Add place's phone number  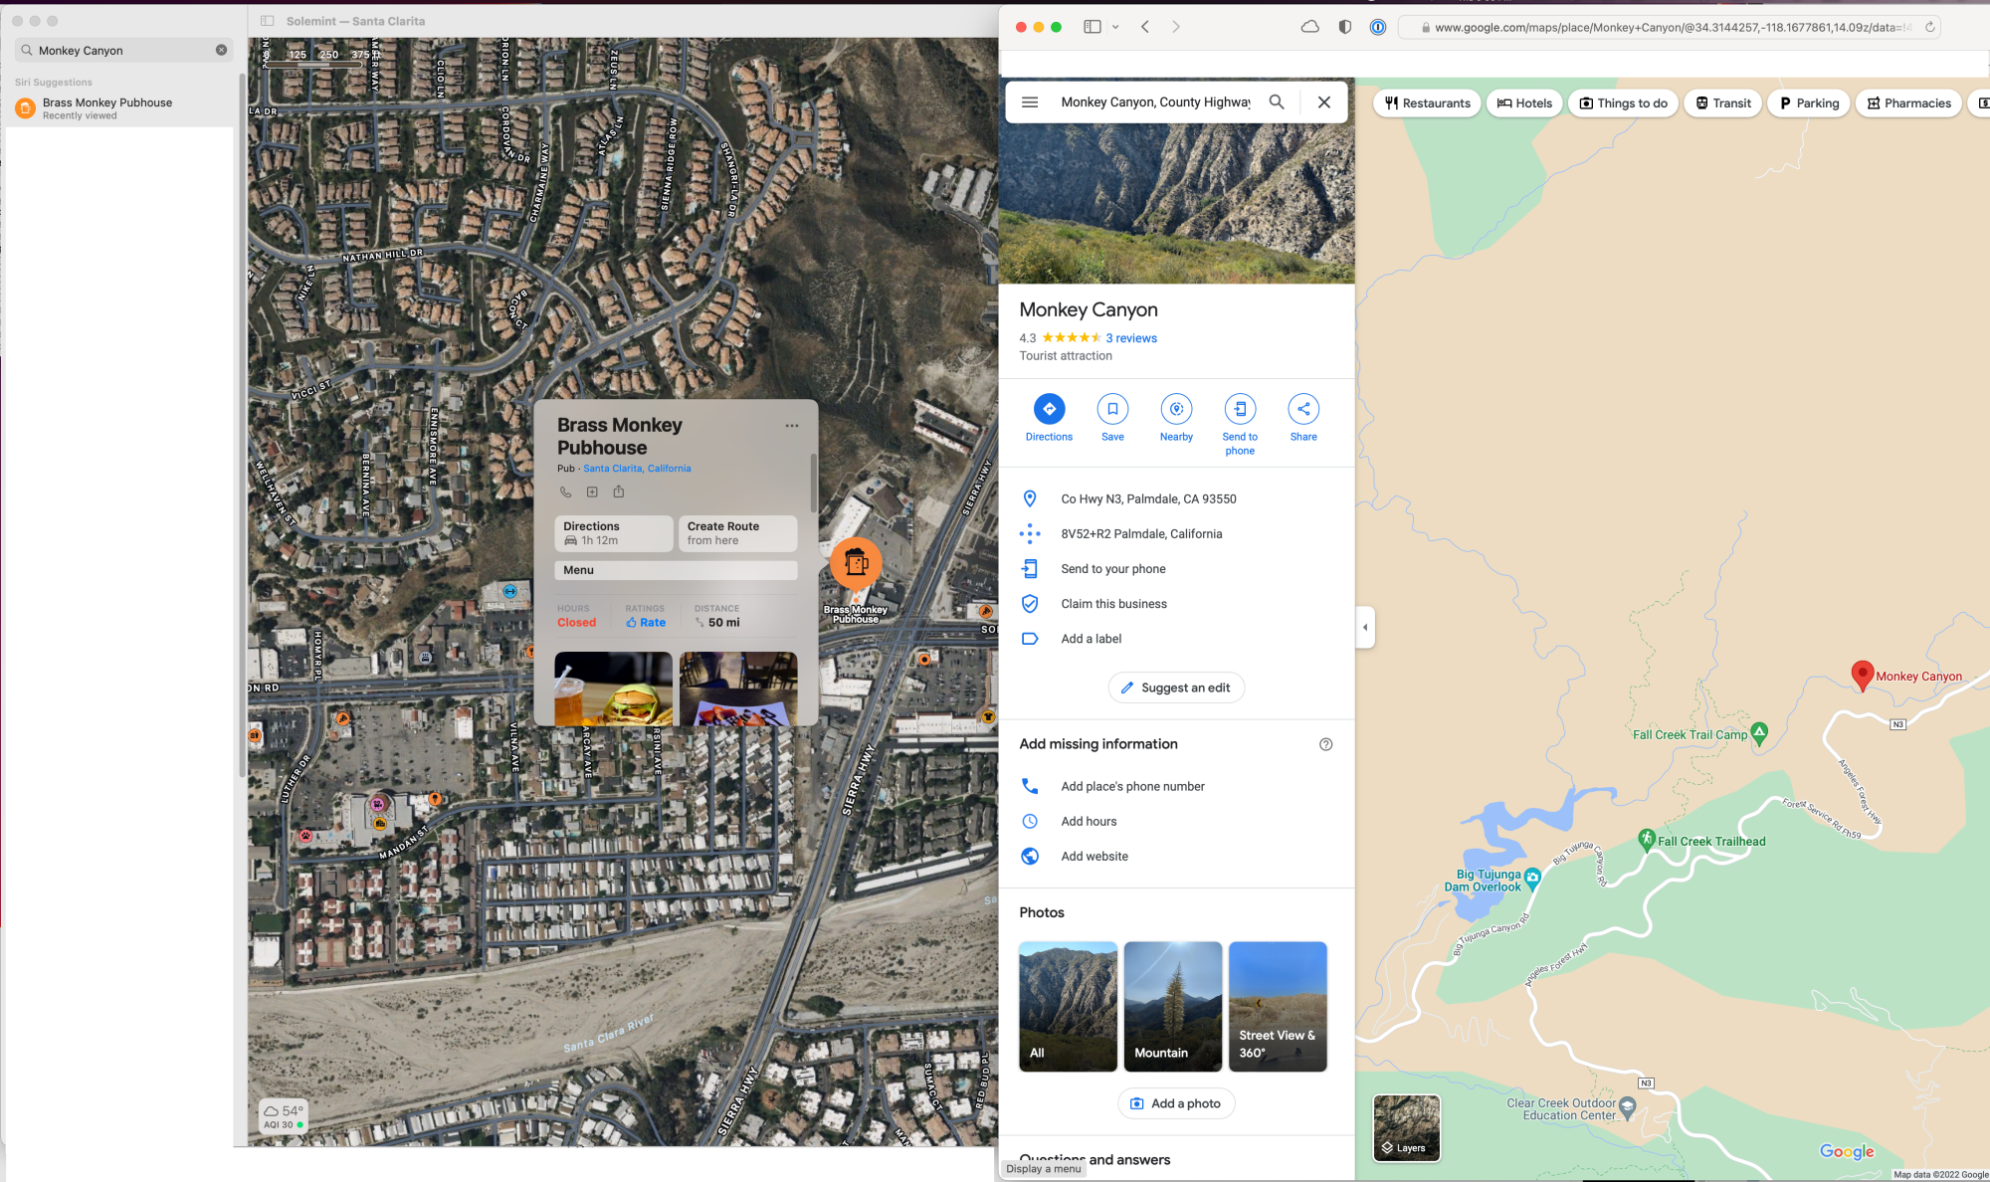click(x=1176, y=786)
